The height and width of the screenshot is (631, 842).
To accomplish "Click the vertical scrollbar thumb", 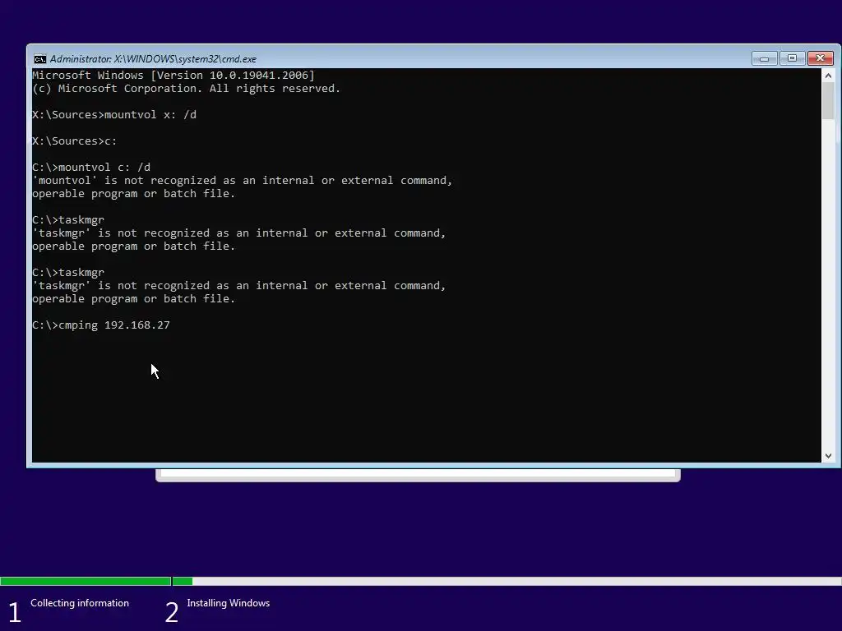I will pos(828,101).
